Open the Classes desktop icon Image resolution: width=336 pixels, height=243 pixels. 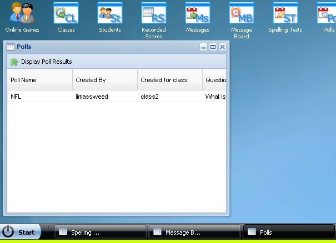(66, 16)
